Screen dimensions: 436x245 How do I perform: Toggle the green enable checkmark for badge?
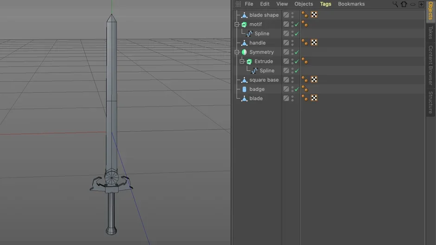point(297,89)
